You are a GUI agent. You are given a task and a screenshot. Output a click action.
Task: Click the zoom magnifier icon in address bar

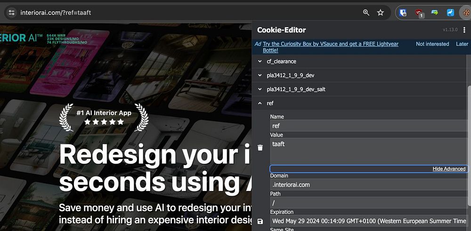point(366,13)
